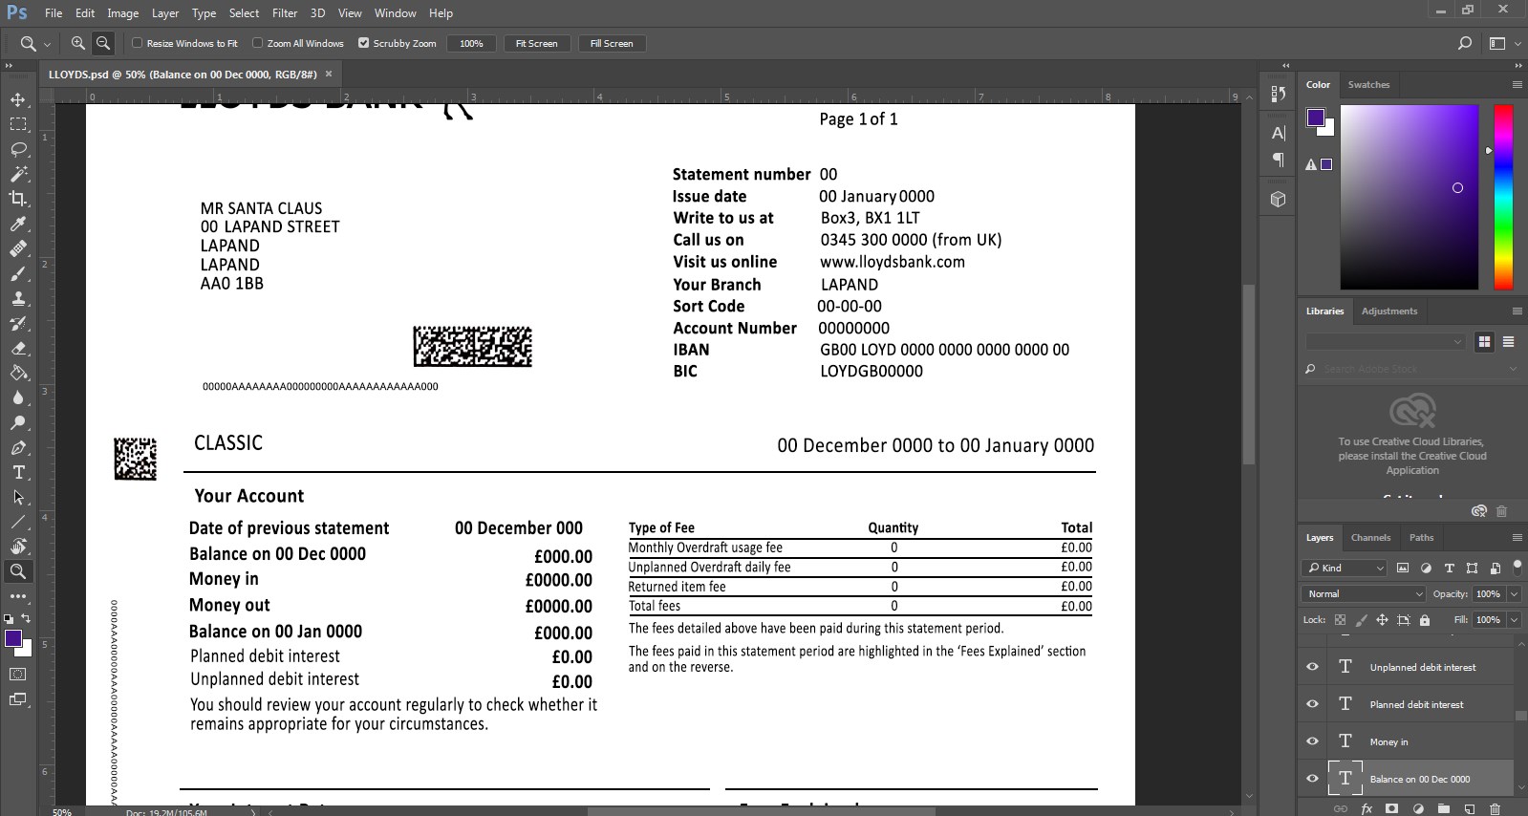Open the 3D panel cube icon
The height and width of the screenshot is (816, 1528).
click(x=1278, y=199)
